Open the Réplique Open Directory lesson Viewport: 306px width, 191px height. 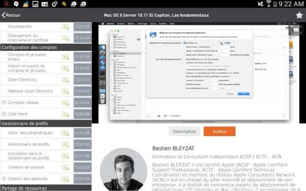point(30,91)
